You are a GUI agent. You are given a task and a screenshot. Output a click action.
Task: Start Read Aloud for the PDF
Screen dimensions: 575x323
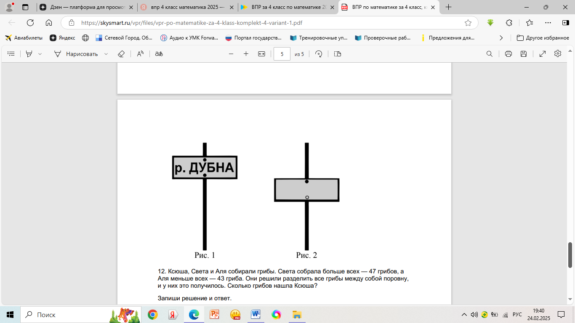[x=140, y=54]
